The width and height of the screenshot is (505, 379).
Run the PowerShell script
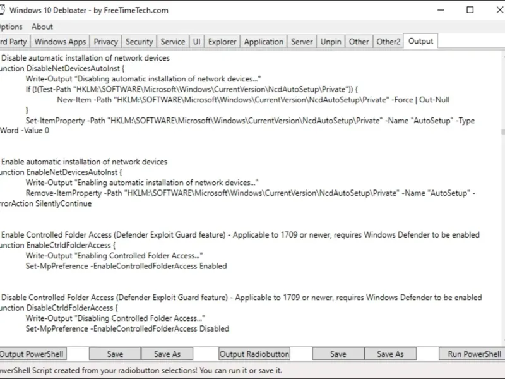472,354
